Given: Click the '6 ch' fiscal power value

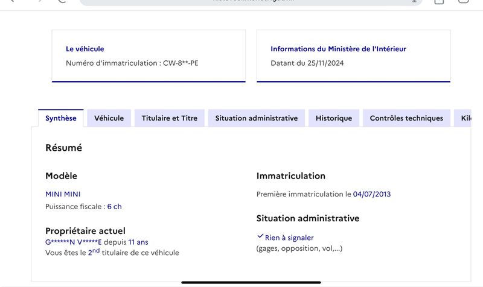Looking at the screenshot, I should click(x=114, y=206).
